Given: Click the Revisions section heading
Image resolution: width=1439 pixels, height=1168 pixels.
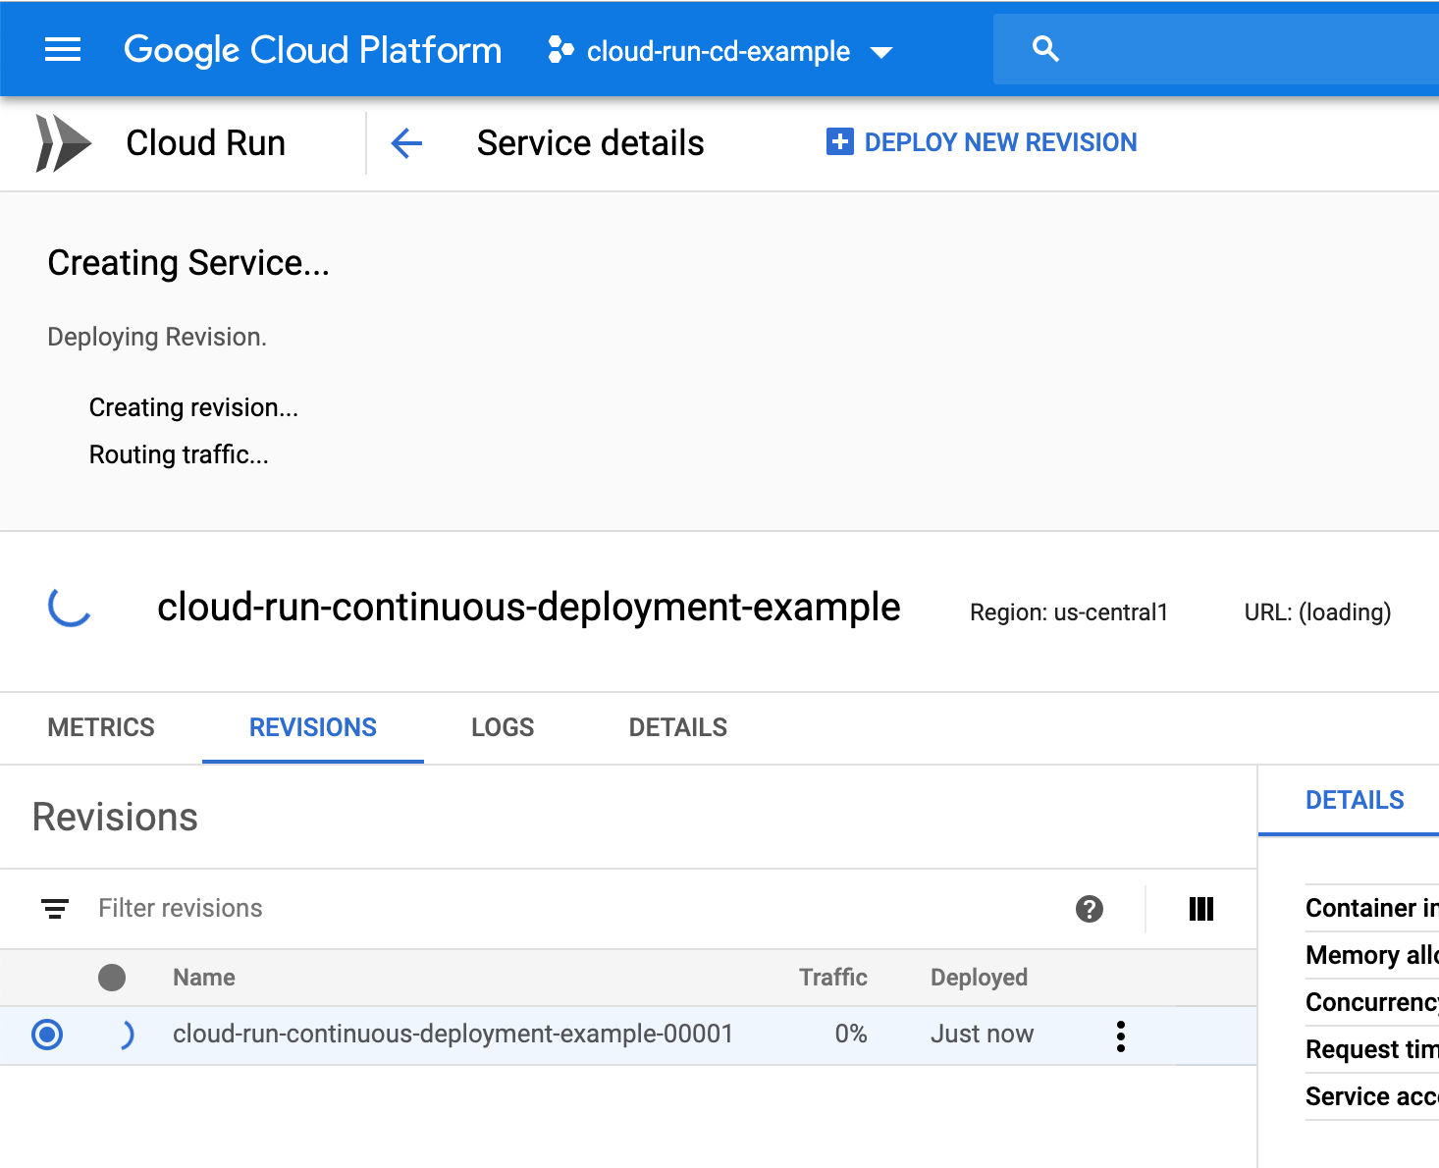Looking at the screenshot, I should coord(115,818).
